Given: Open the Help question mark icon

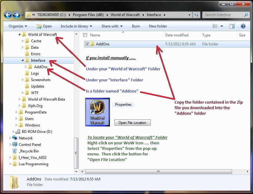Looking at the screenshot, I should click(243, 26).
